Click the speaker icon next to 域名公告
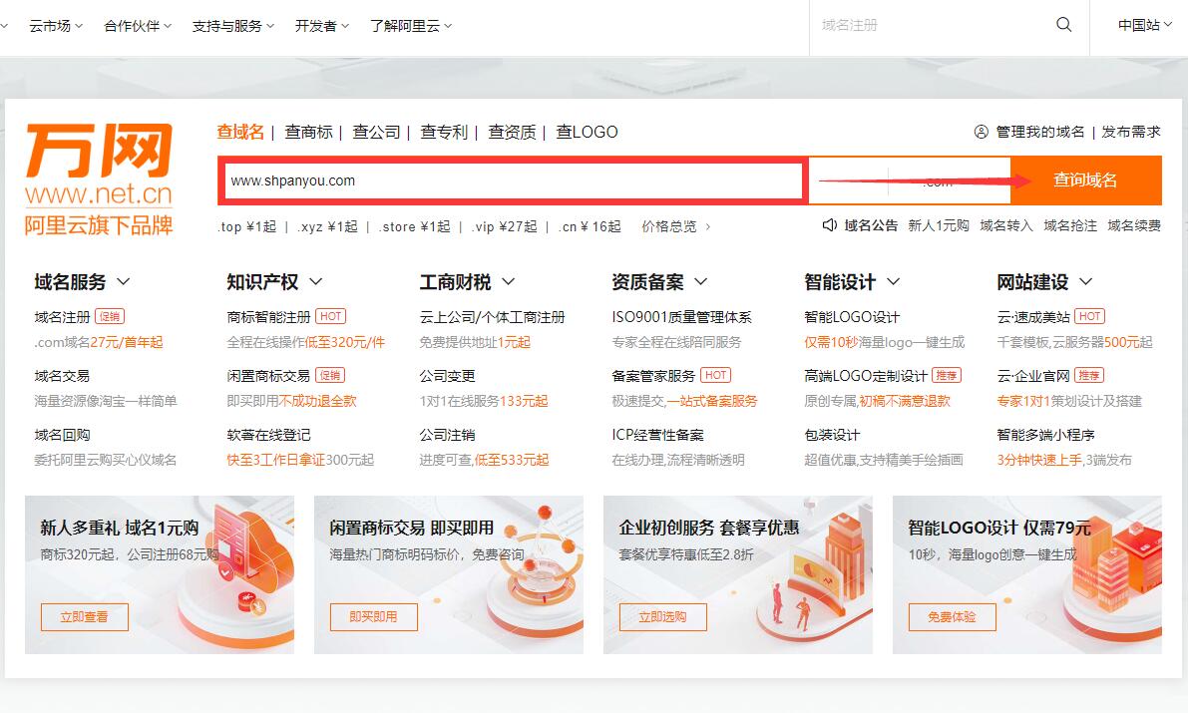This screenshot has width=1188, height=713. 830,225
